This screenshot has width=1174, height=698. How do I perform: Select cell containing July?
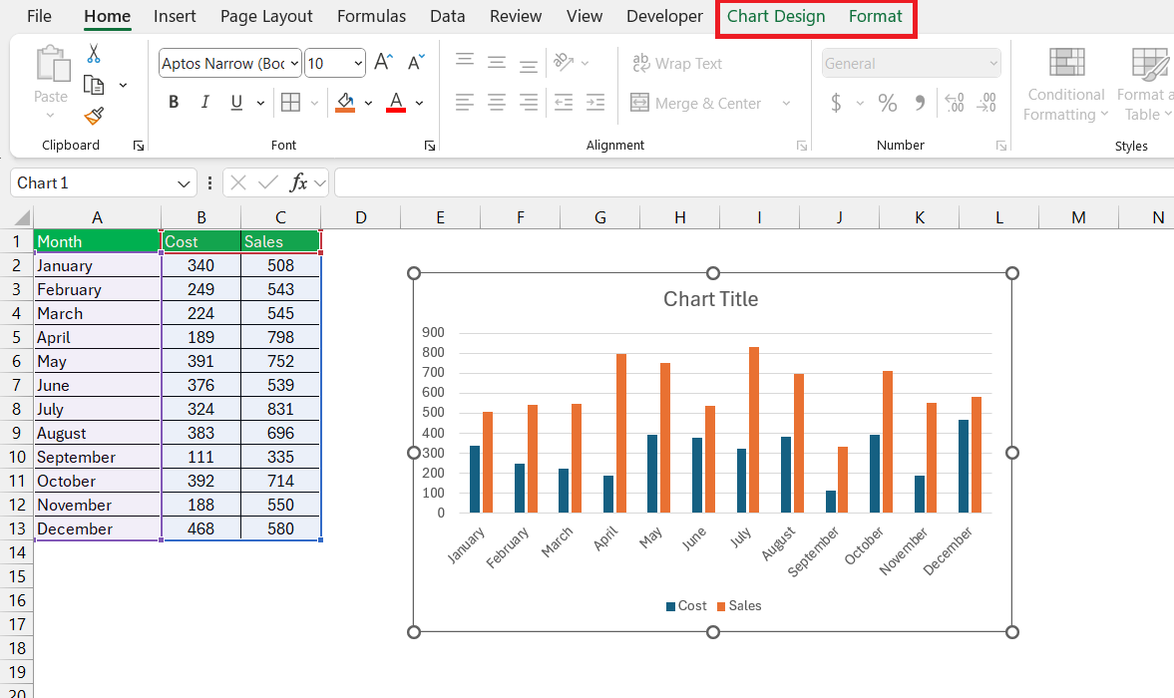click(98, 409)
